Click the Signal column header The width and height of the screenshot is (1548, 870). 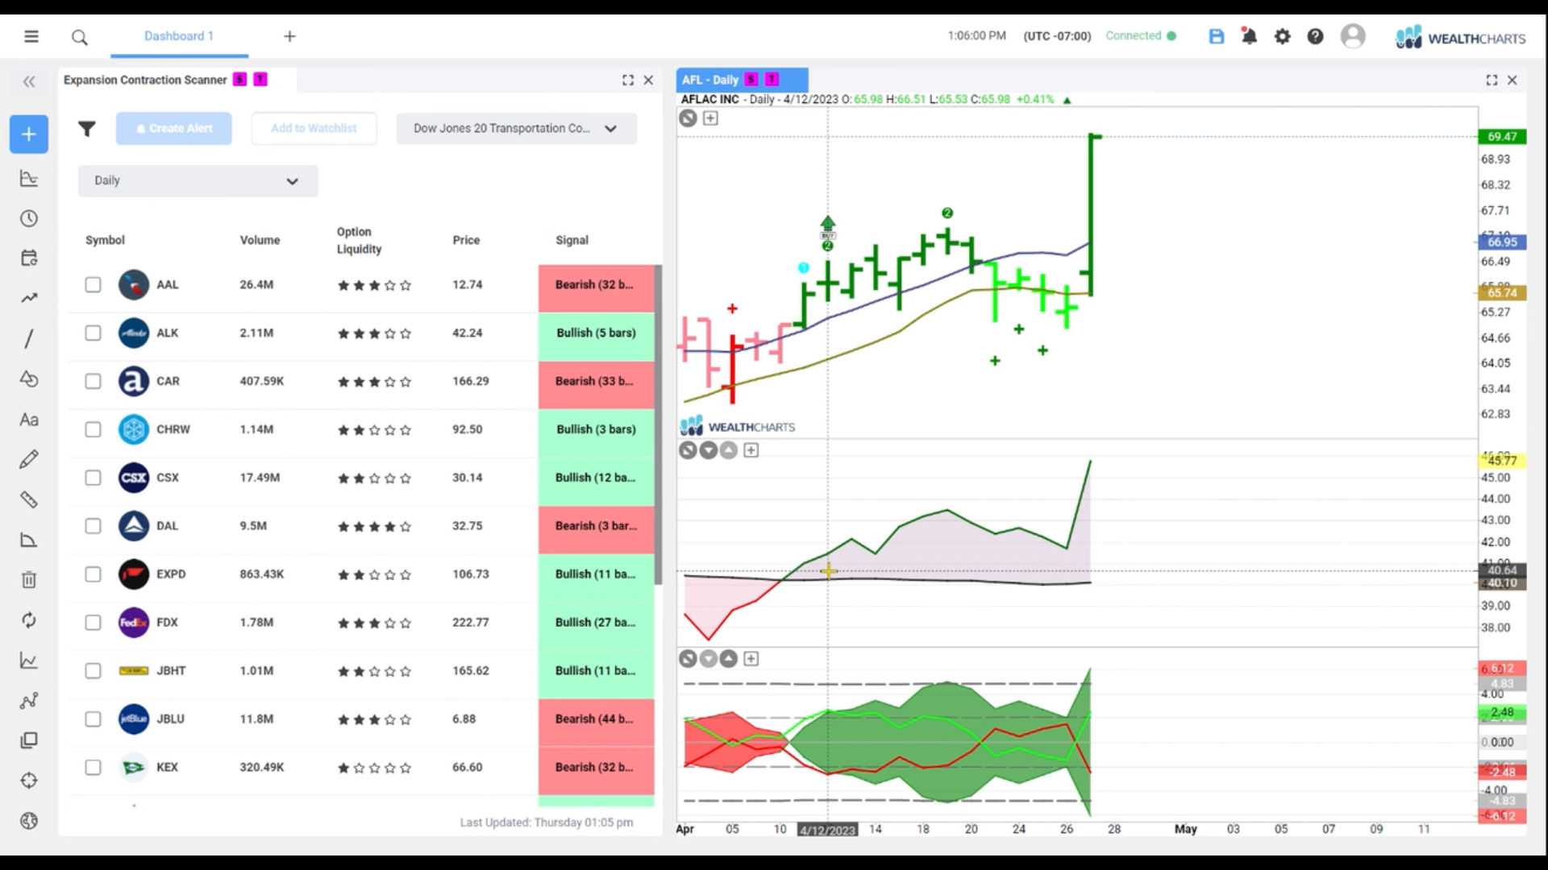pos(572,240)
